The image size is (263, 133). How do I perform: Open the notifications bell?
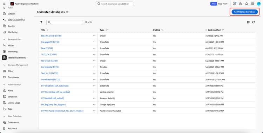(247, 4)
